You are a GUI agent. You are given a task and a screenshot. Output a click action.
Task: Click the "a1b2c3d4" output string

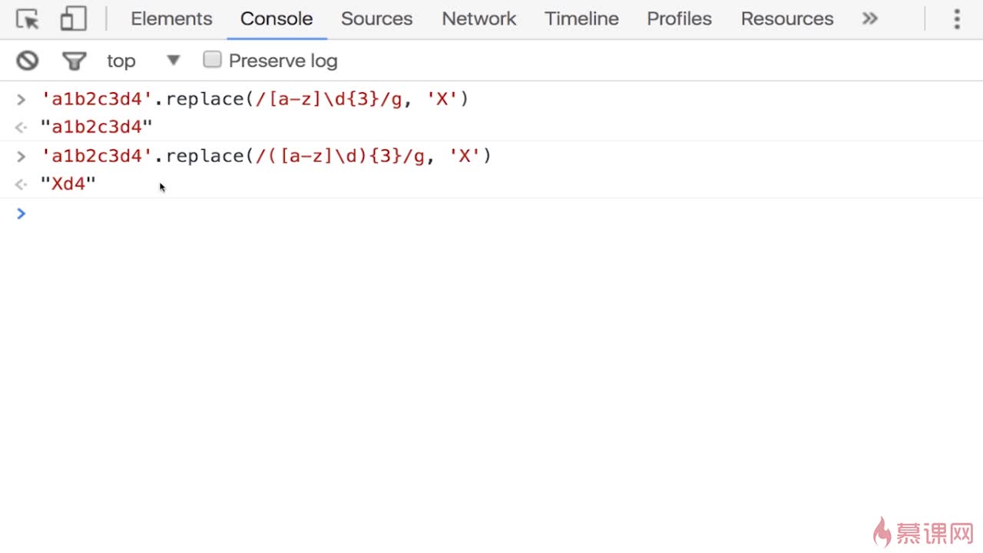(x=97, y=127)
